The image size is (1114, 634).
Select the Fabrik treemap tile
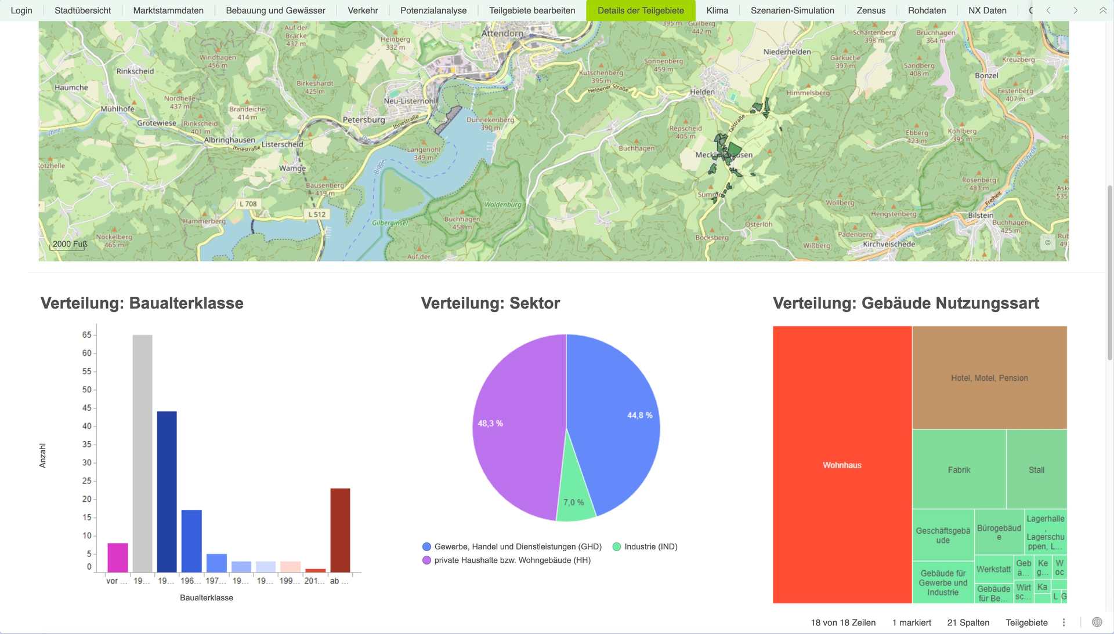click(x=959, y=469)
